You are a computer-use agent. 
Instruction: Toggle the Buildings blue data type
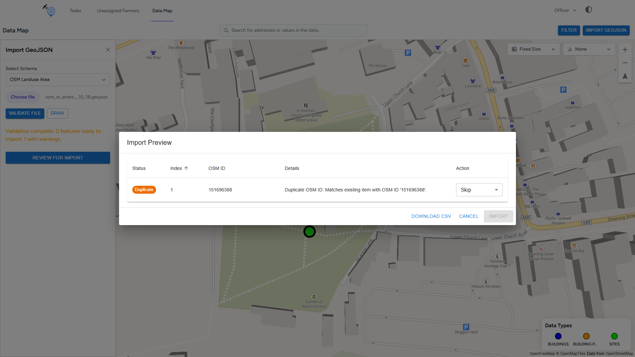[x=558, y=336]
